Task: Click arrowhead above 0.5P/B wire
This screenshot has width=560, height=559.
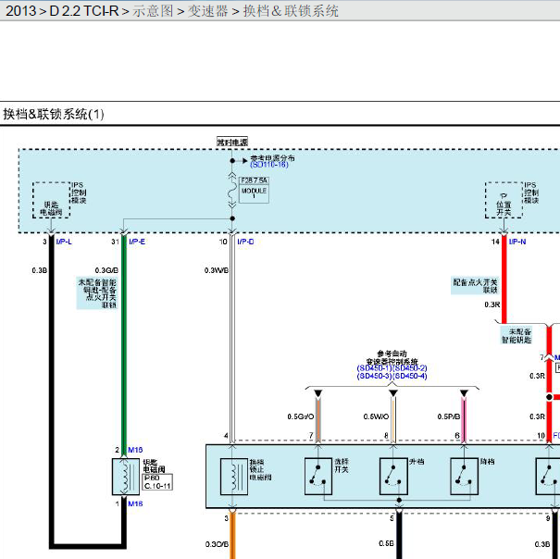Action: click(x=464, y=393)
